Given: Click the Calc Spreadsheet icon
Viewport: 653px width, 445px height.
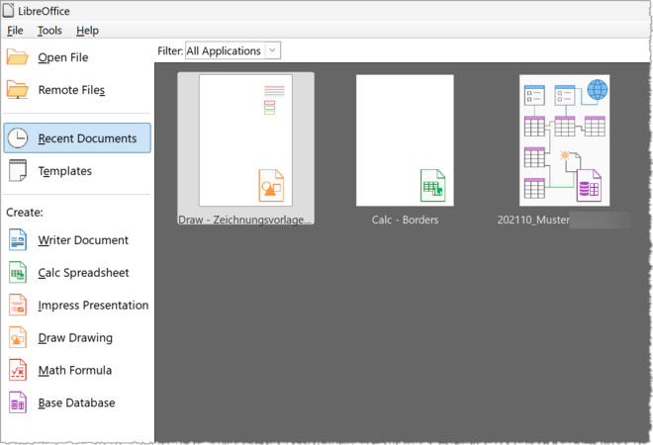Looking at the screenshot, I should pos(18,272).
